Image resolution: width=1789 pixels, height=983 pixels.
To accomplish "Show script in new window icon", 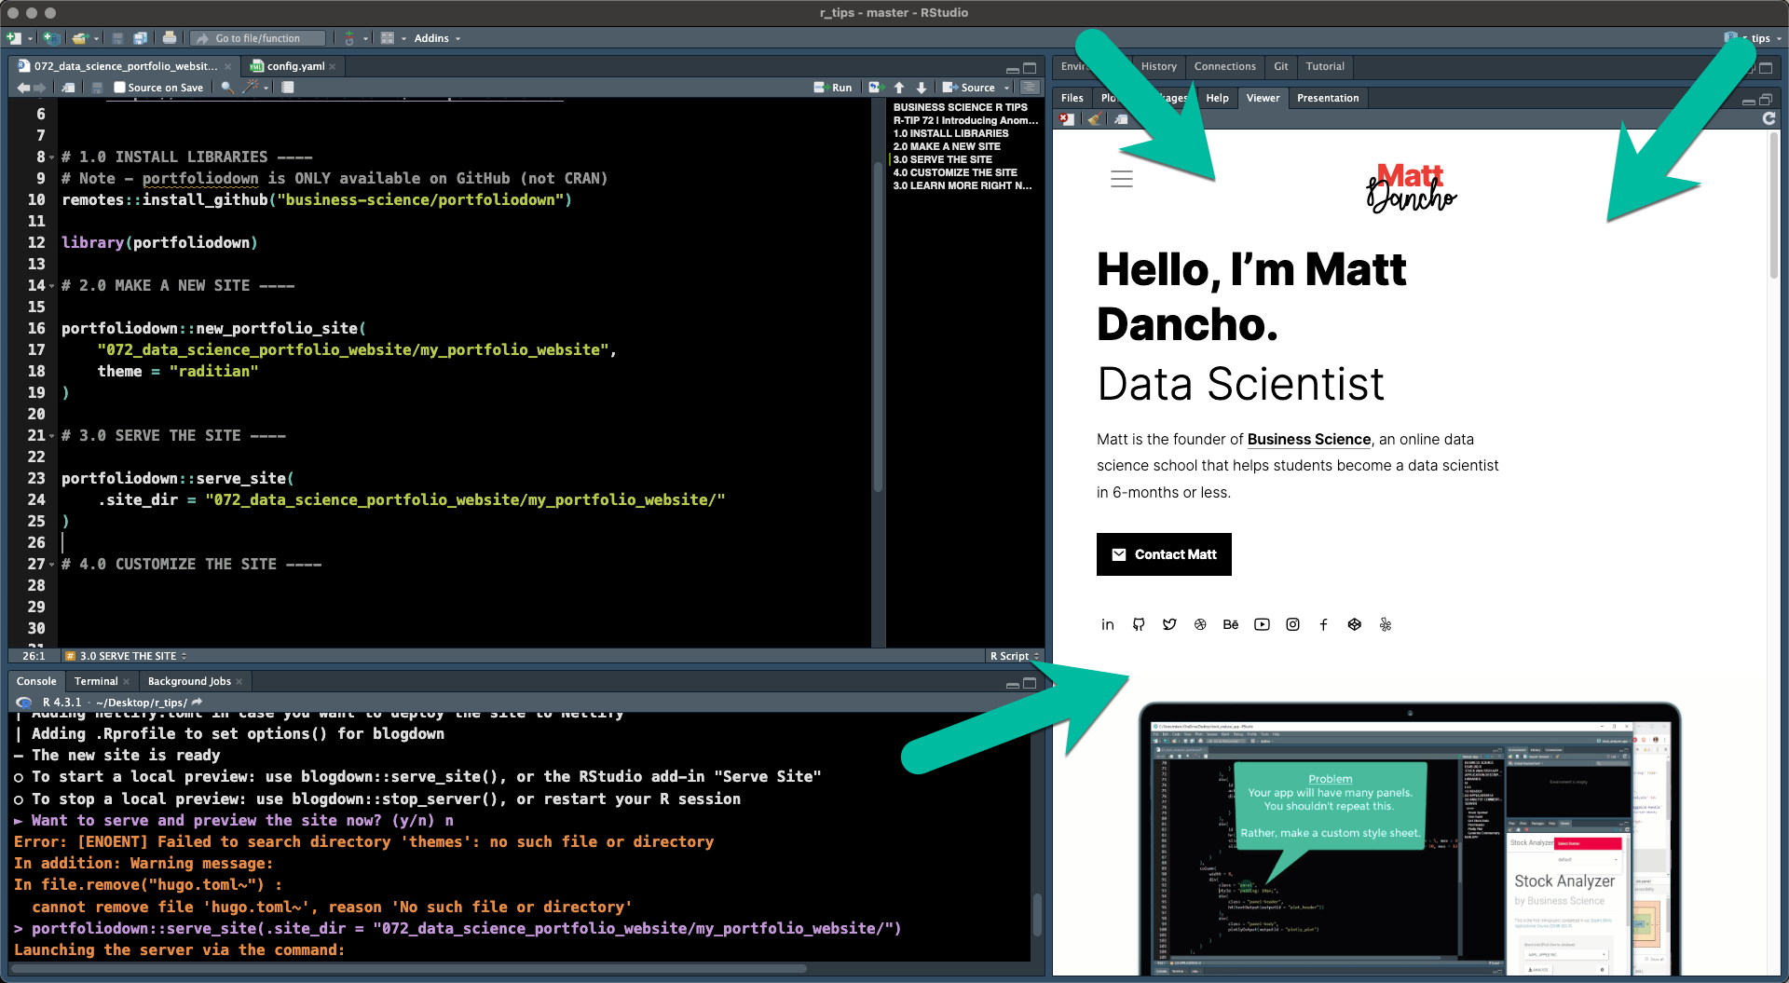I will pyautogui.click(x=68, y=88).
